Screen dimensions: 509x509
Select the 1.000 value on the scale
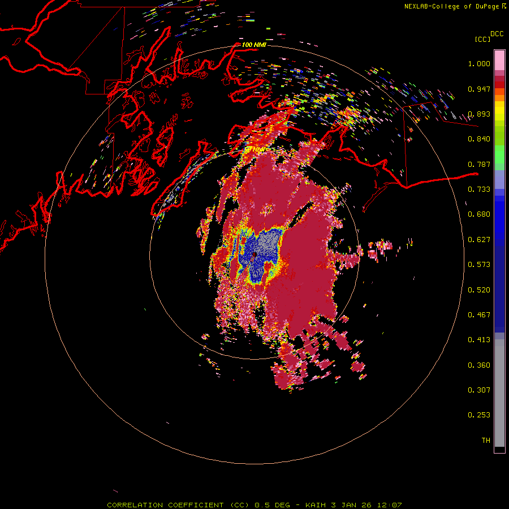coord(479,63)
